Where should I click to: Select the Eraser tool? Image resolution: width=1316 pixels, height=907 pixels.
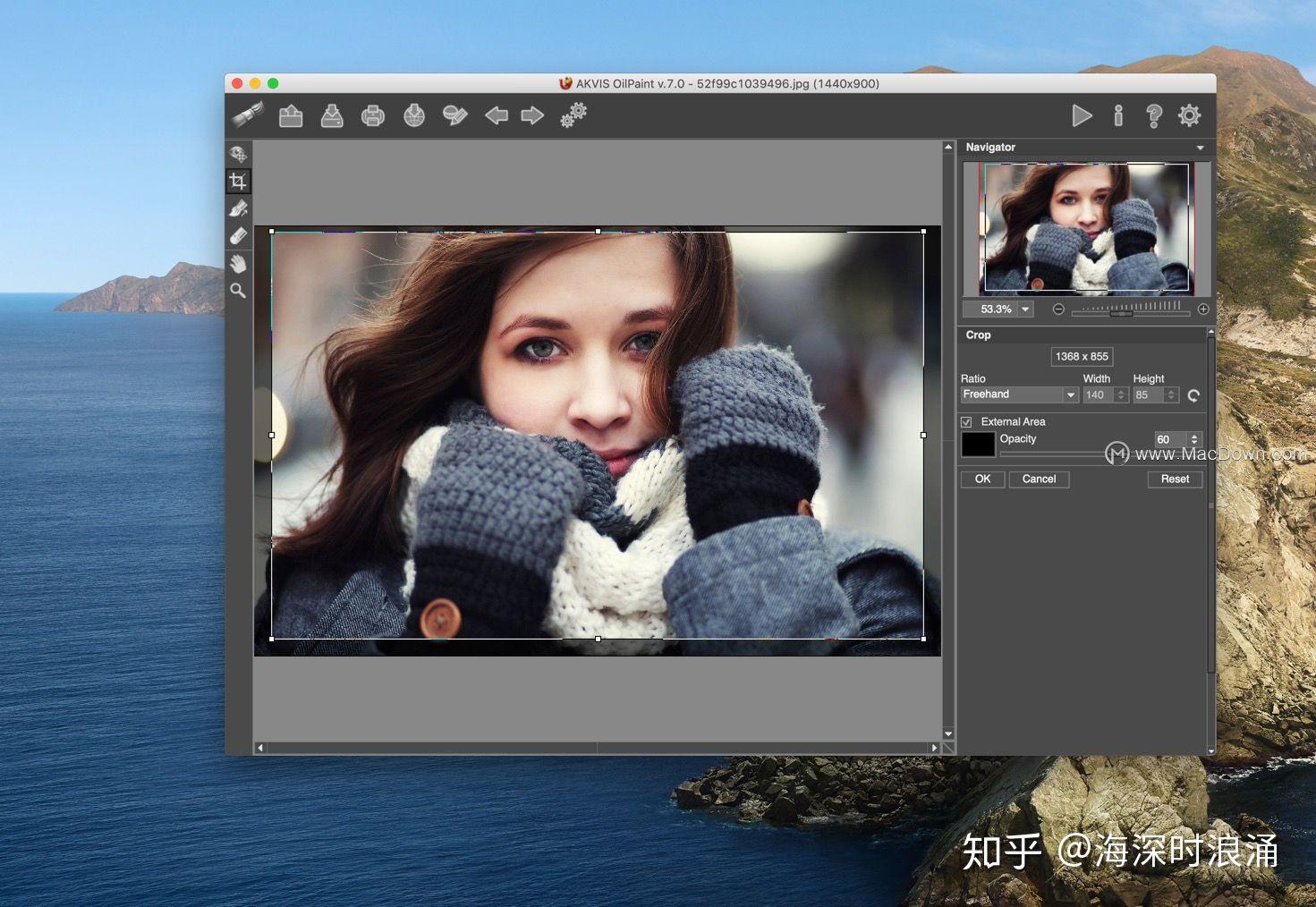[239, 234]
